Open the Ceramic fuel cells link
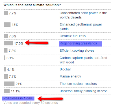 click(x=73, y=36)
